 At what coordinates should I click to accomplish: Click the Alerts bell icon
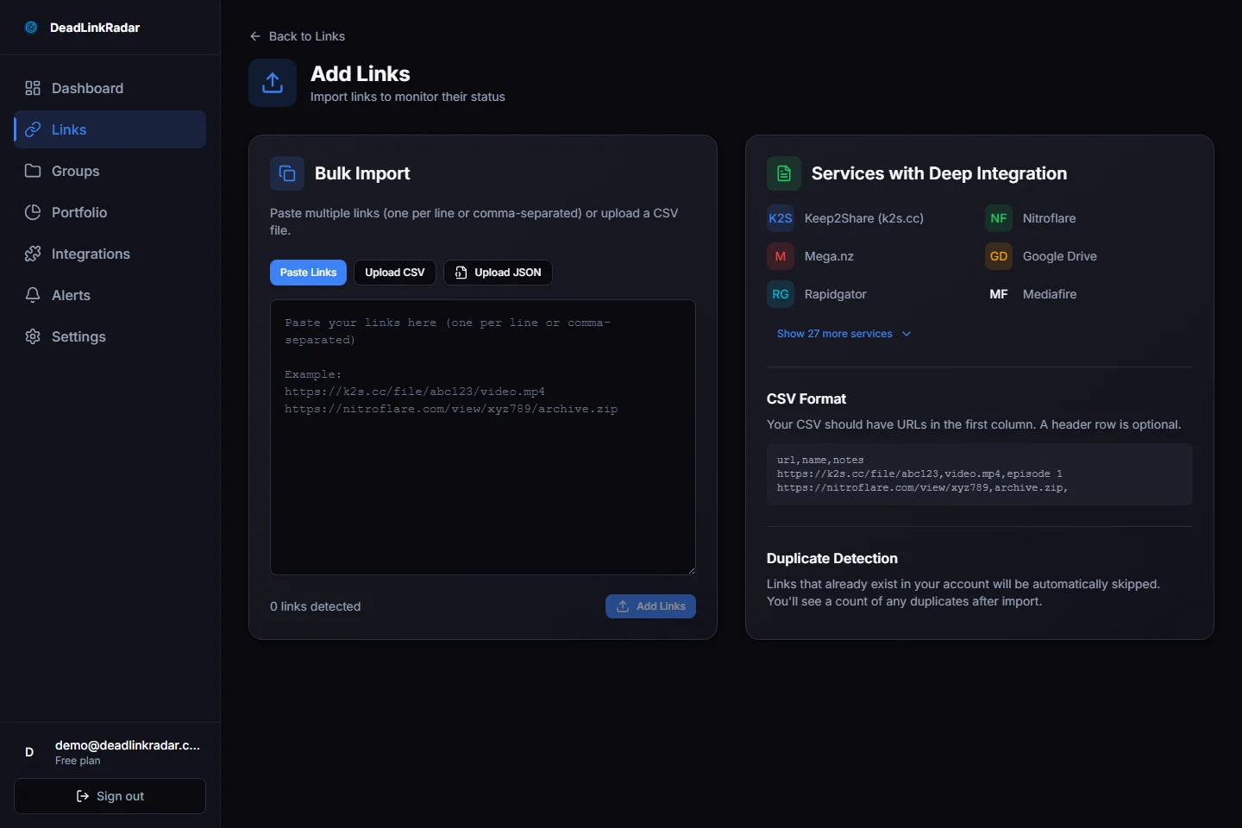coord(33,295)
